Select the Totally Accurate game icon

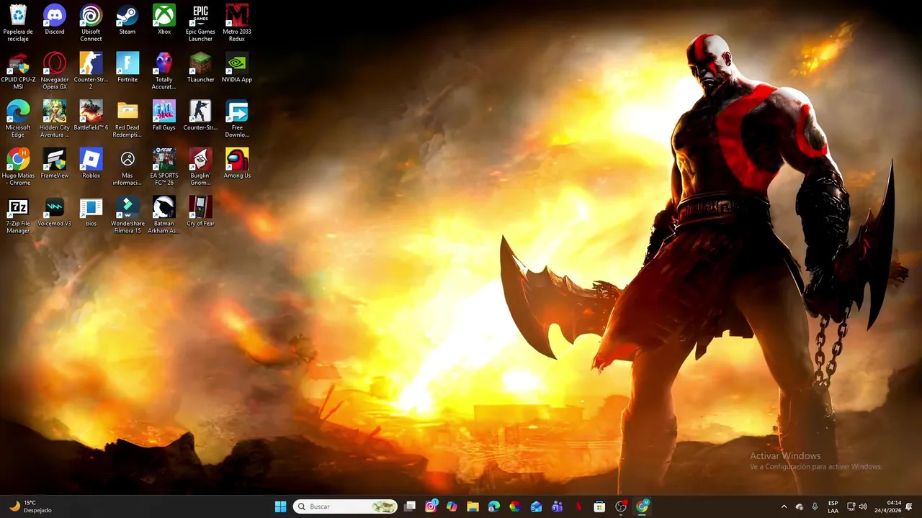(x=164, y=71)
